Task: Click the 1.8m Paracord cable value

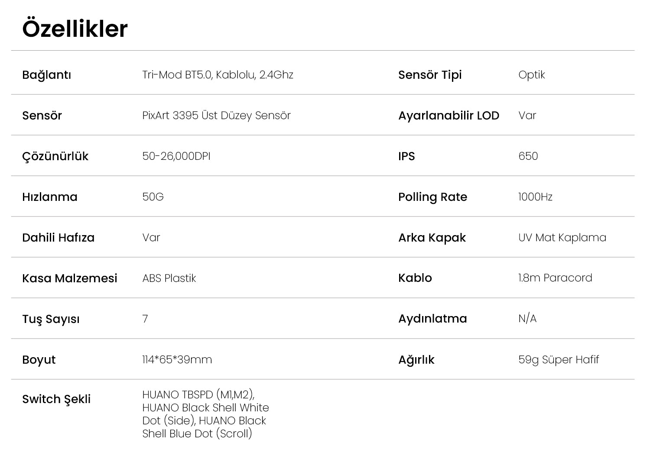Action: pyautogui.click(x=555, y=278)
